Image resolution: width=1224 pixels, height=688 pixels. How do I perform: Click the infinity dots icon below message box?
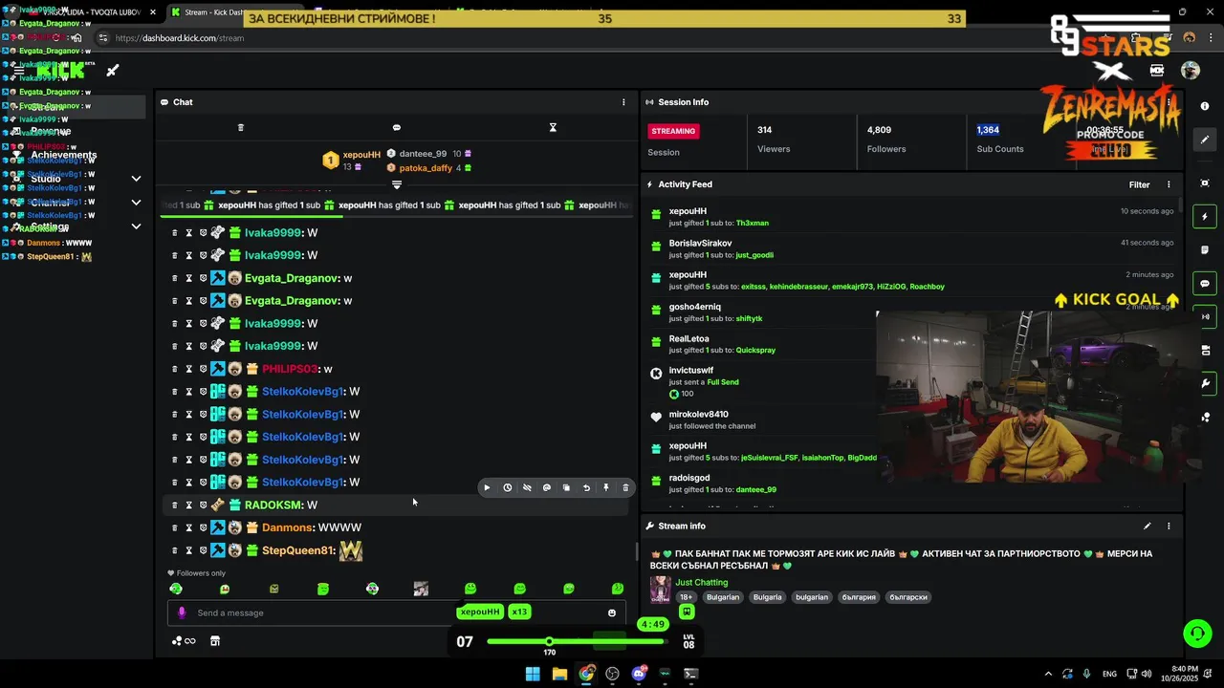click(184, 641)
